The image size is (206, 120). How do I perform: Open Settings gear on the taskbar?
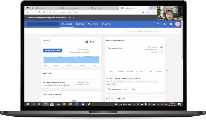tap(89, 104)
